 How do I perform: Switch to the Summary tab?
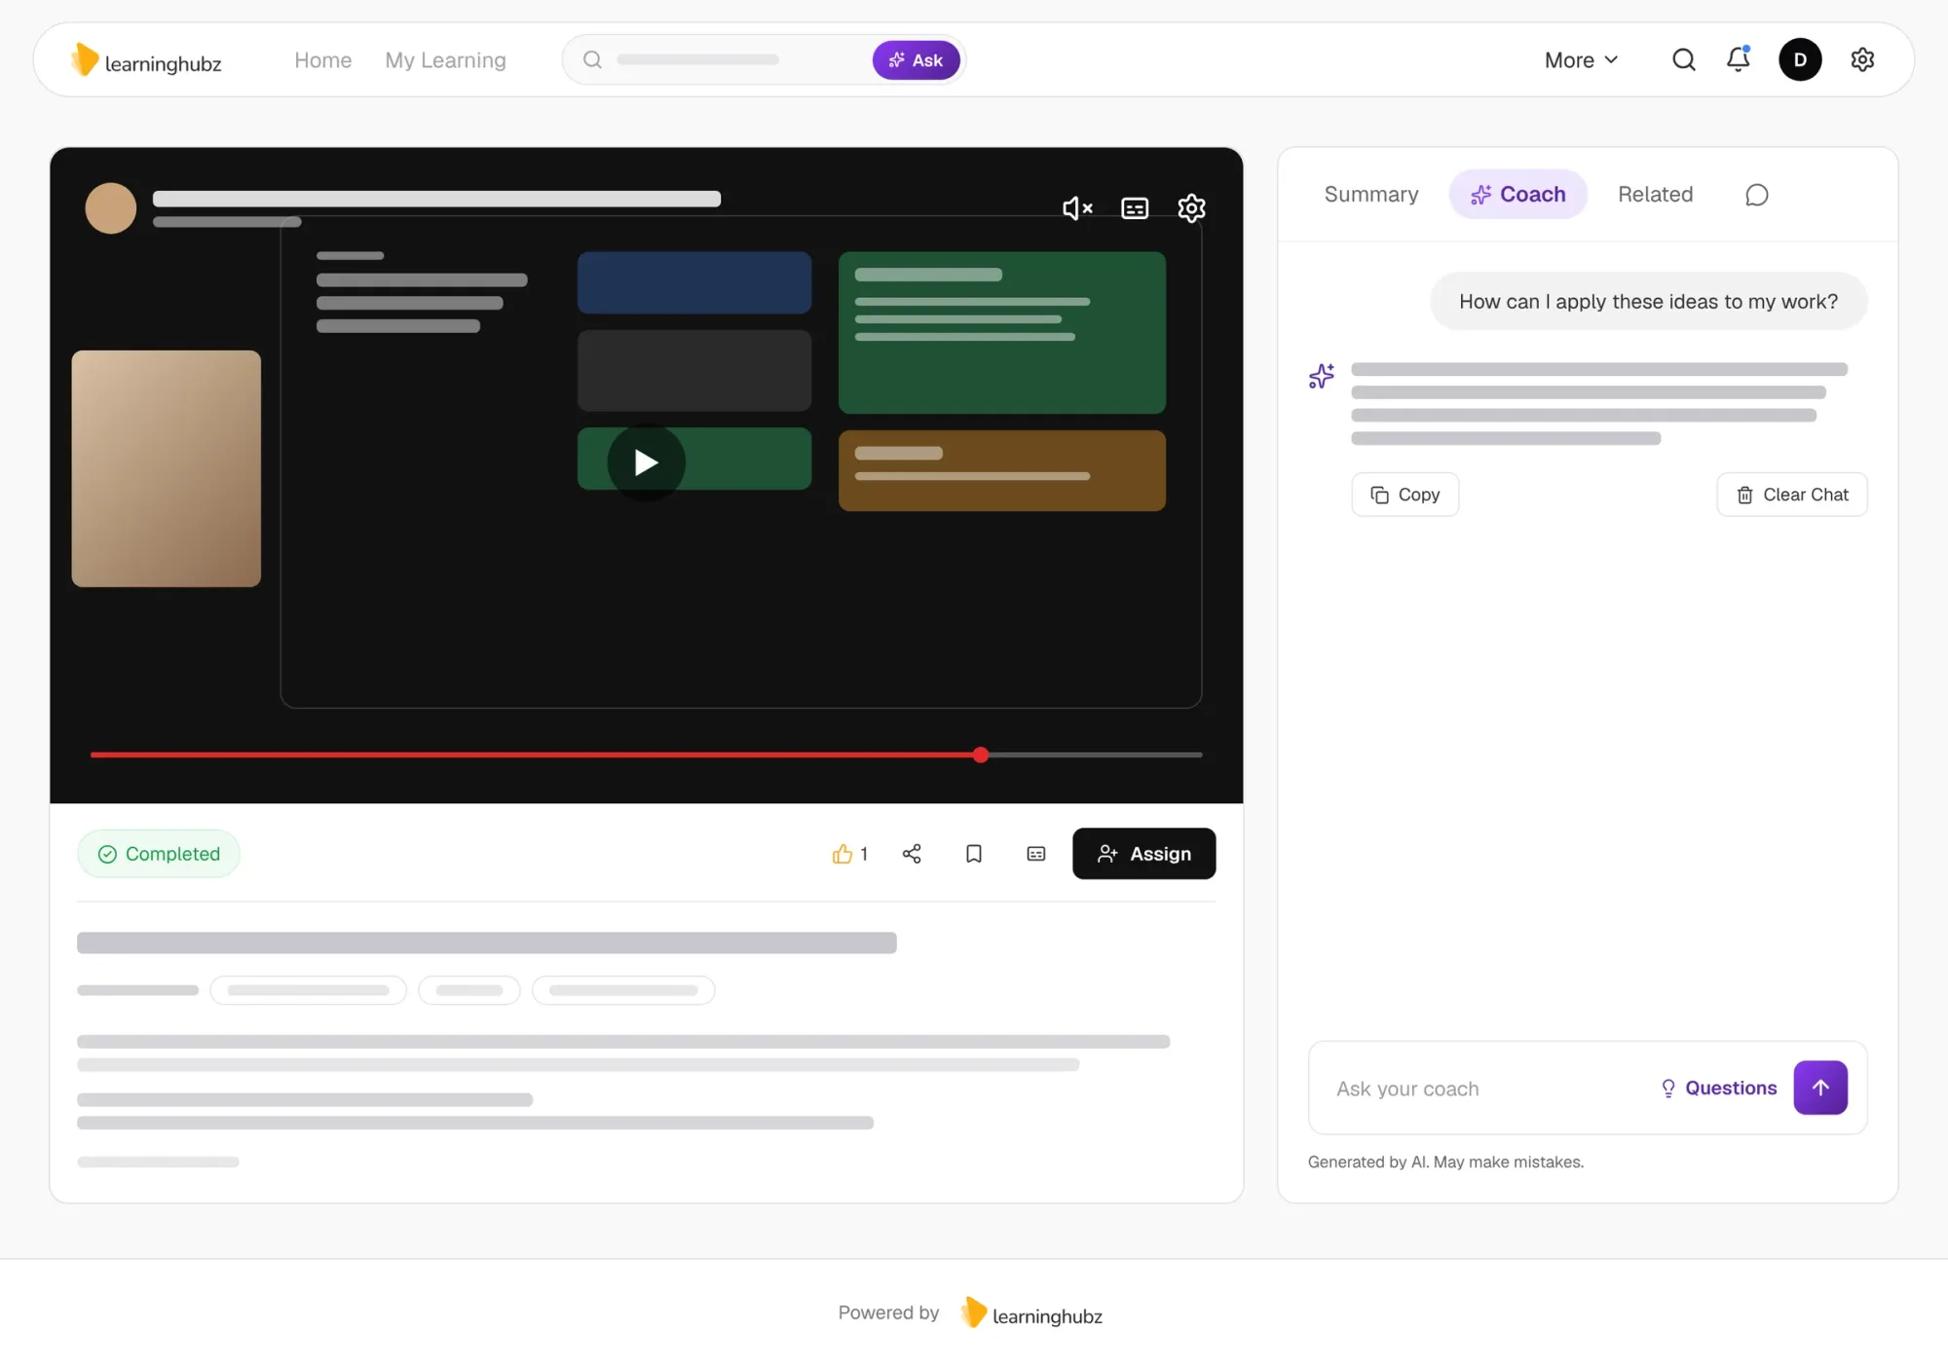coord(1370,195)
